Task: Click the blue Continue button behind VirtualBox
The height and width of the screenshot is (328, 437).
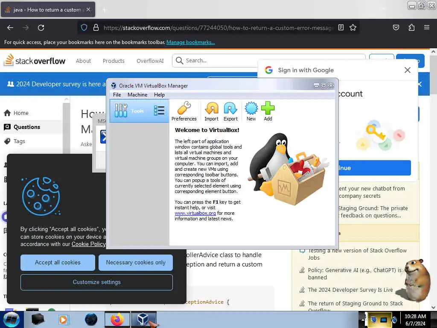Action: coord(374,168)
